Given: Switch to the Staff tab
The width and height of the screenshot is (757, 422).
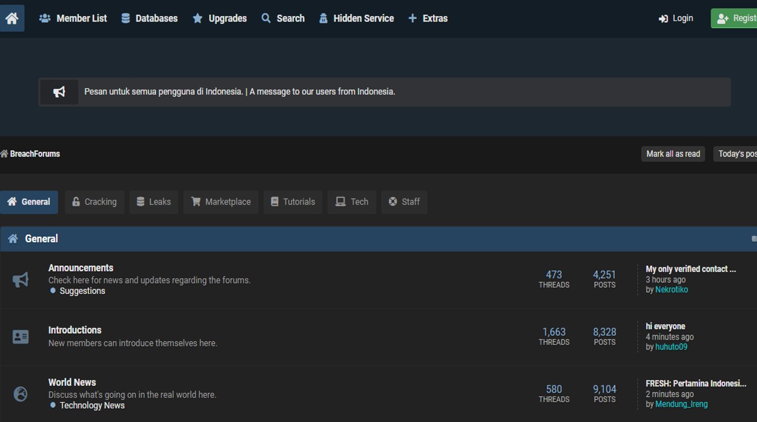Looking at the screenshot, I should point(404,202).
